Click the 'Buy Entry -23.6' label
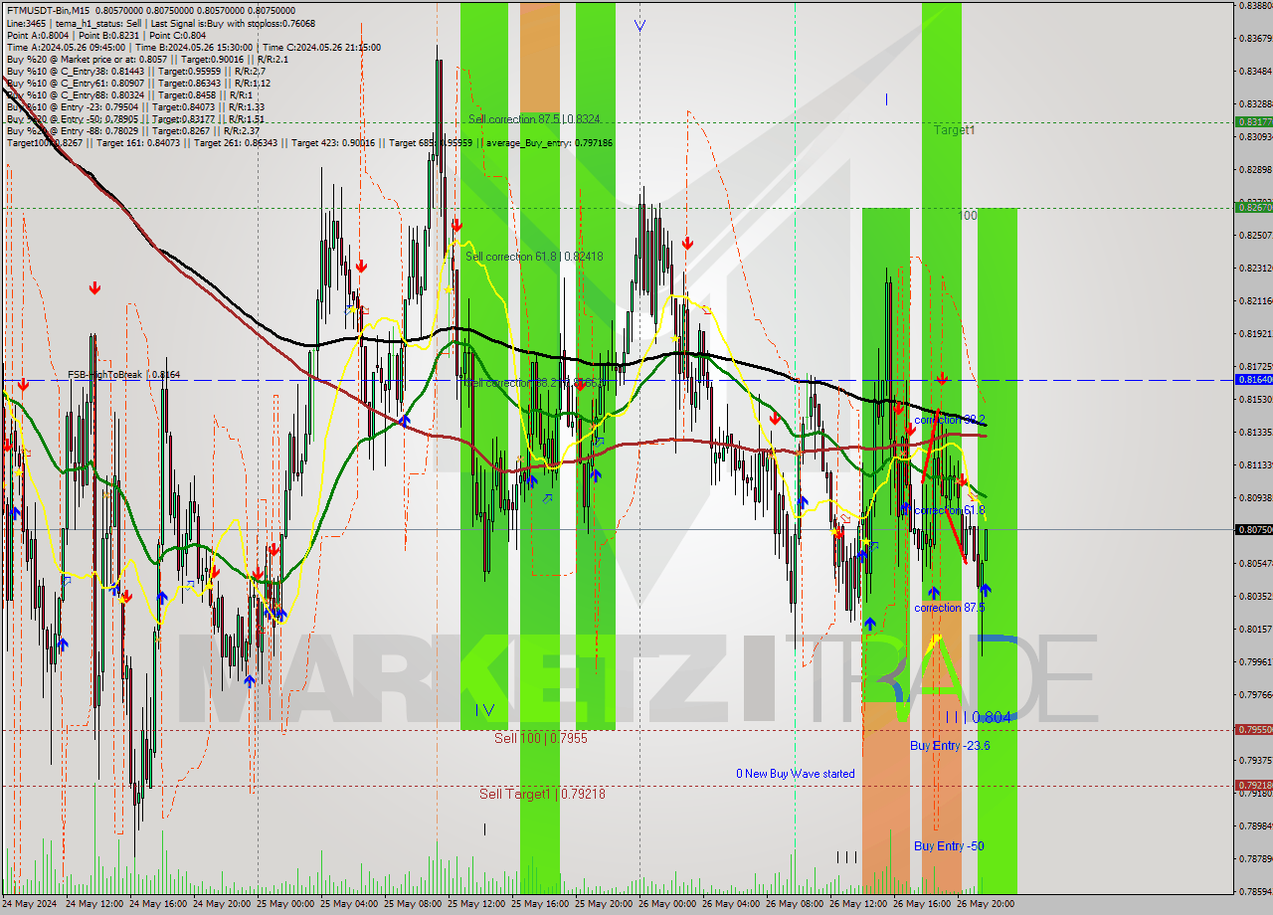 (950, 746)
